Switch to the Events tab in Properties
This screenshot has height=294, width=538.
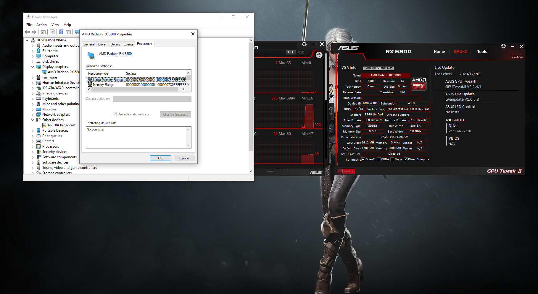click(x=128, y=44)
